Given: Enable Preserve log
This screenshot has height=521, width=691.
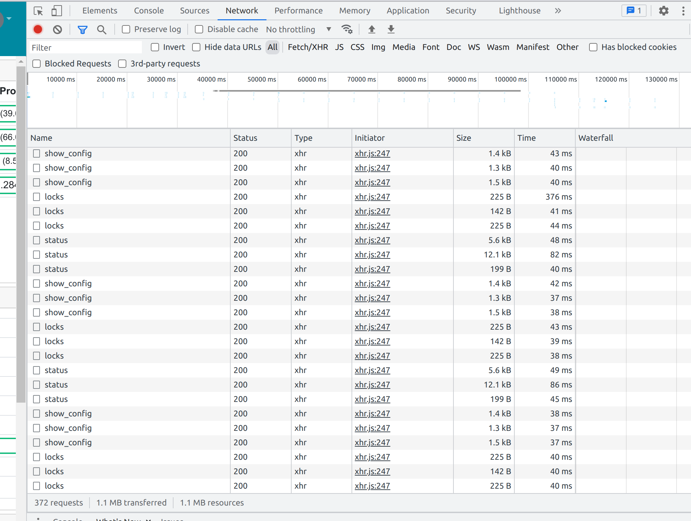Looking at the screenshot, I should coord(126,29).
